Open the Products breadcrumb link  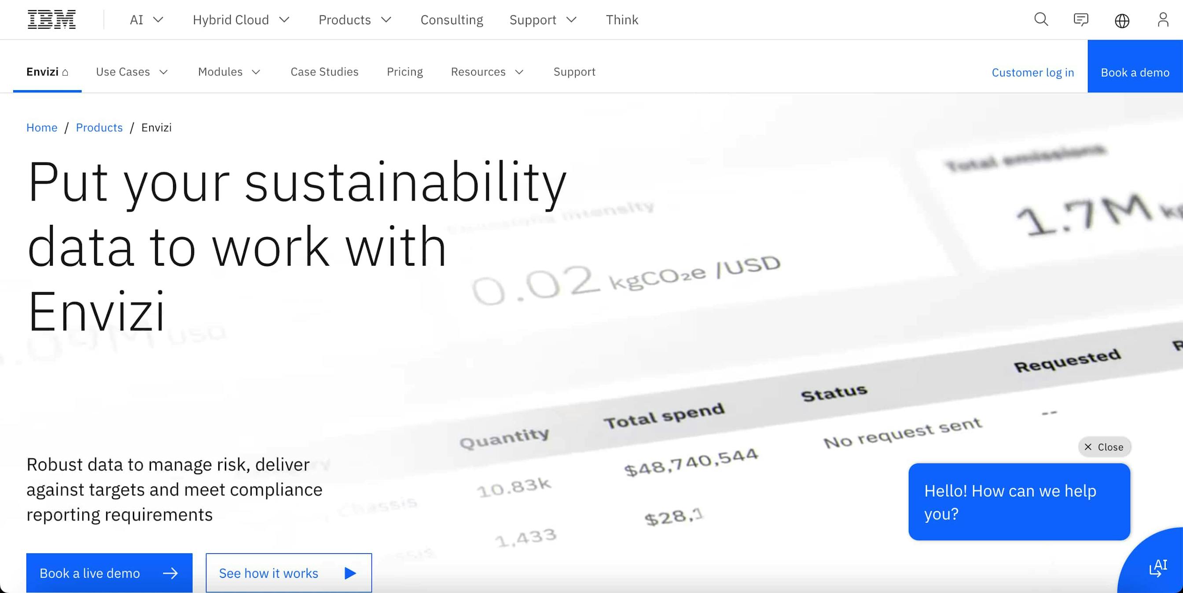tap(99, 128)
